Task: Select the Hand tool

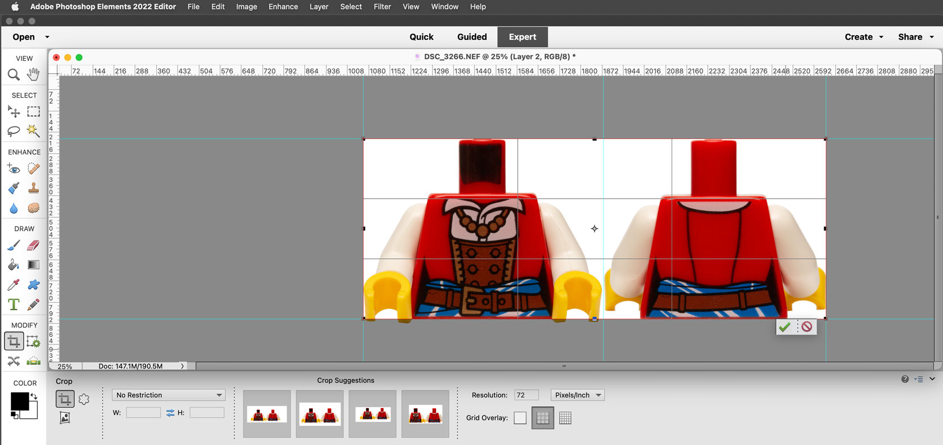Action: click(x=33, y=74)
